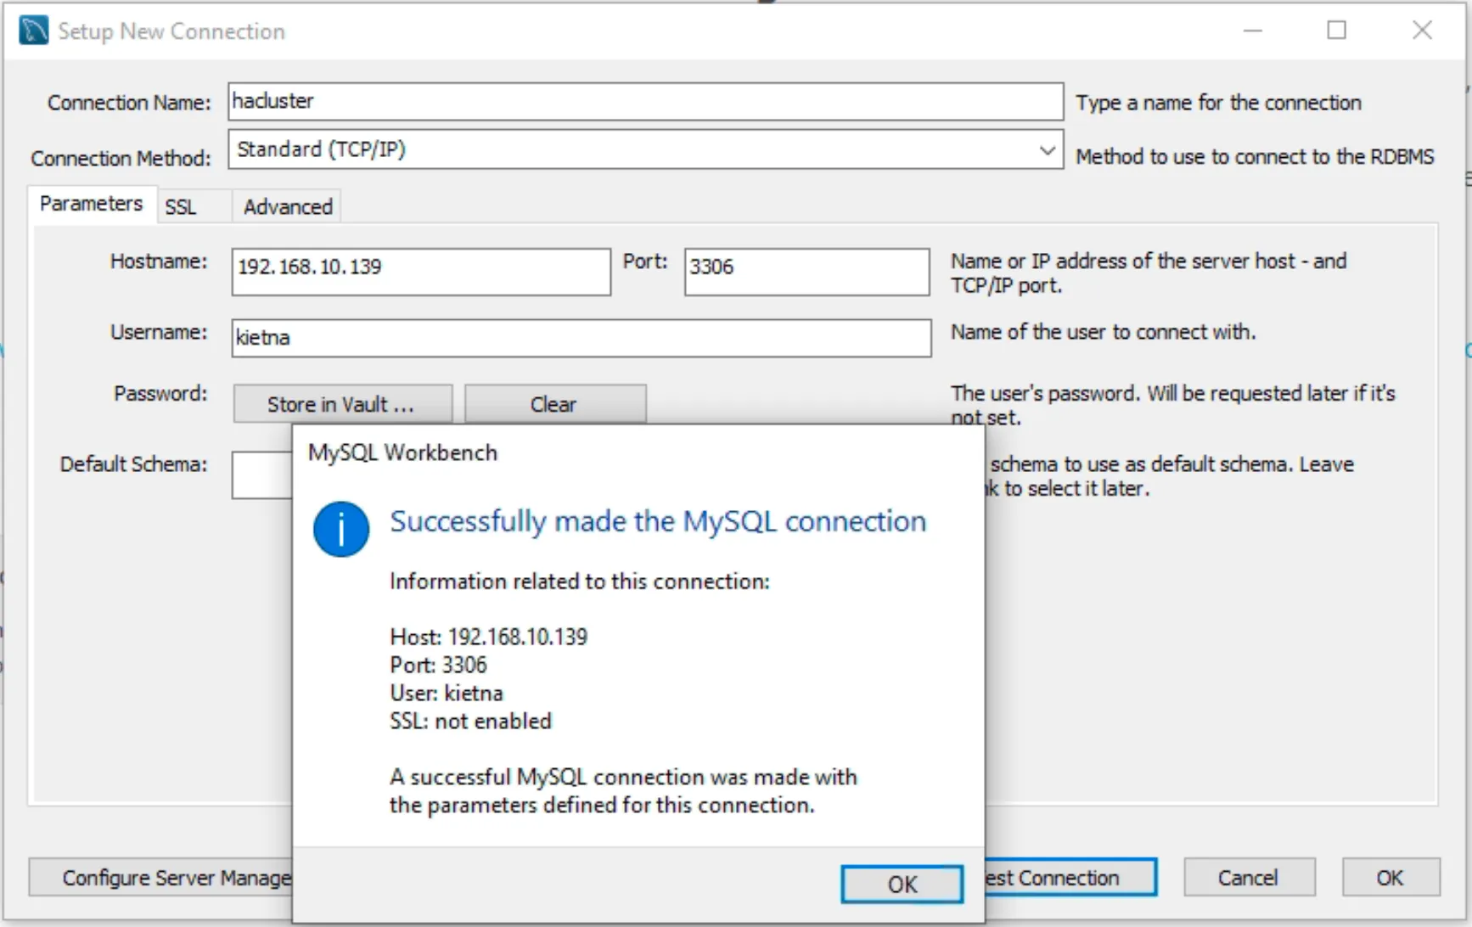This screenshot has width=1472, height=927.
Task: Click the Username field containing kietna
Action: (581, 338)
